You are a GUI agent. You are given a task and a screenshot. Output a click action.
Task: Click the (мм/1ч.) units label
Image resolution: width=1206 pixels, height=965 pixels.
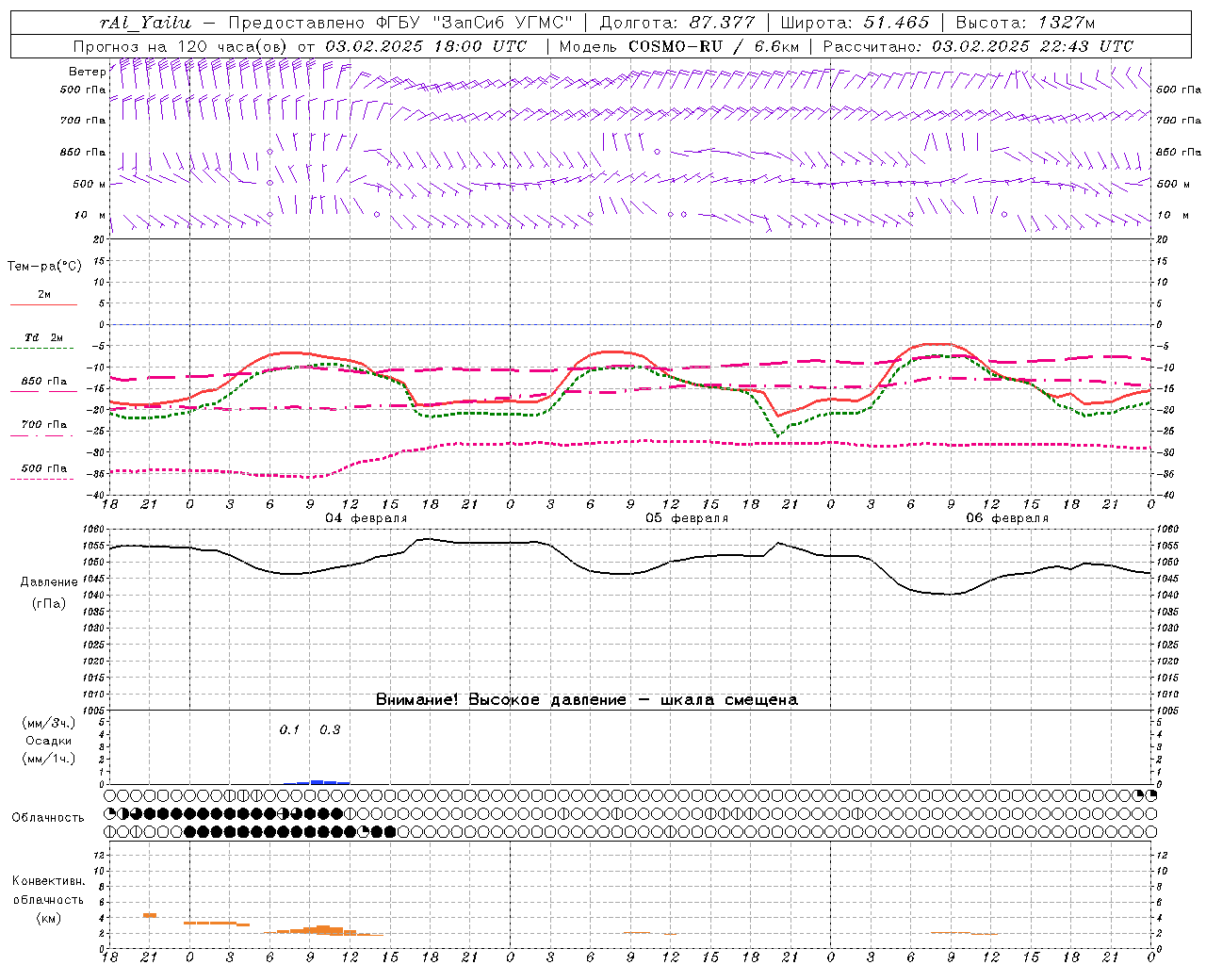[48, 759]
